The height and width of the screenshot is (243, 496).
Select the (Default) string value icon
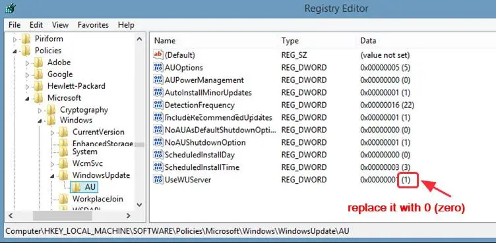point(158,55)
